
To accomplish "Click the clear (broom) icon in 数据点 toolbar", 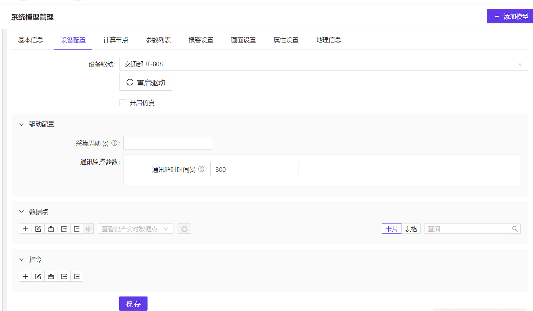I will pos(51,229).
